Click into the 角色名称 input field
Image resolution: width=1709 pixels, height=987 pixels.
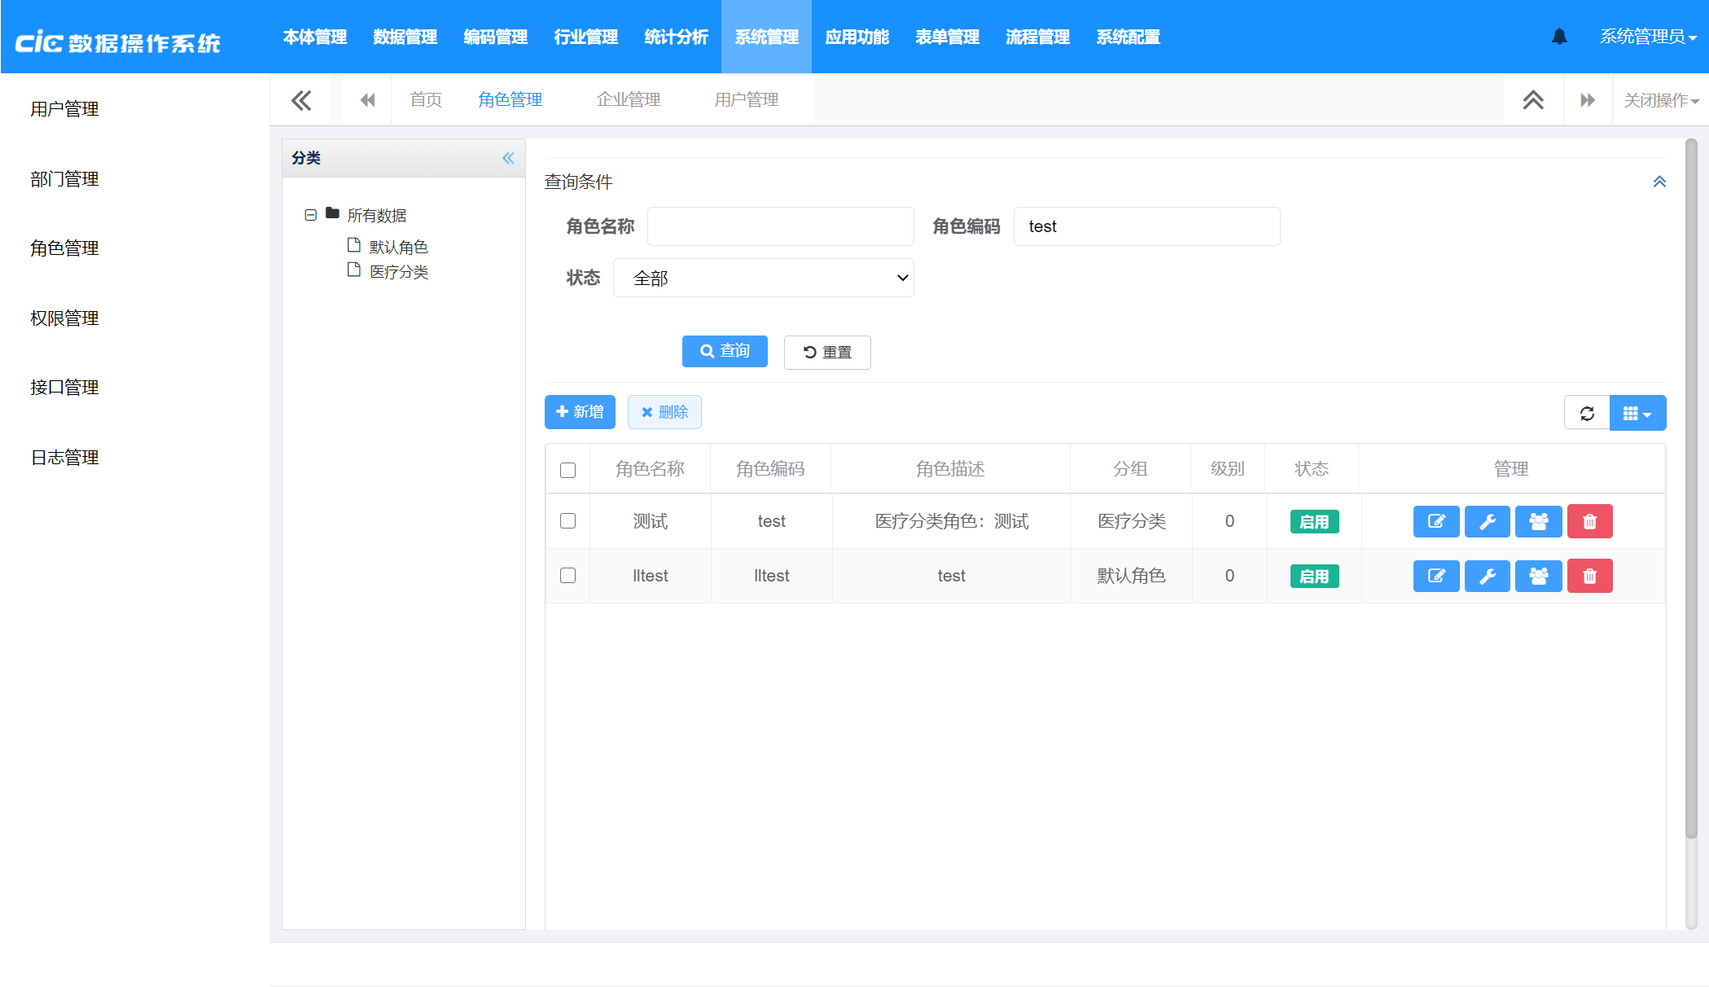(779, 226)
